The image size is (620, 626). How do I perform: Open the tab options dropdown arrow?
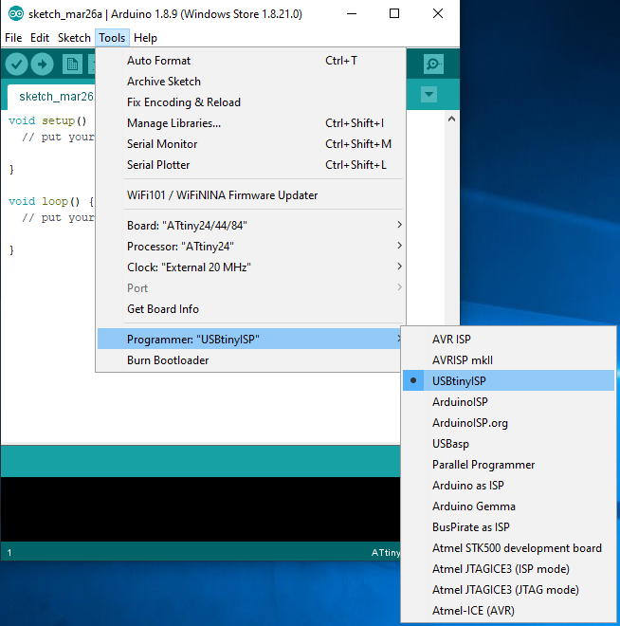429,95
